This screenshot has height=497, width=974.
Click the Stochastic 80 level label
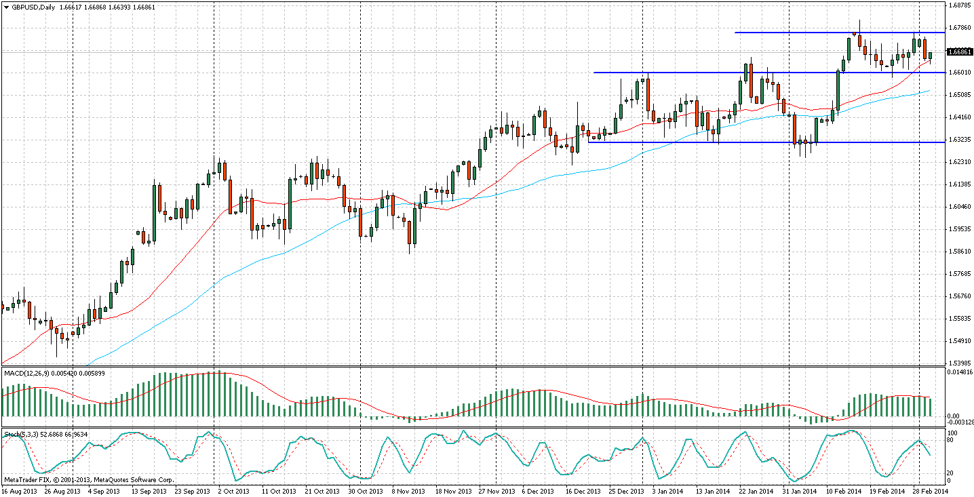coord(952,440)
